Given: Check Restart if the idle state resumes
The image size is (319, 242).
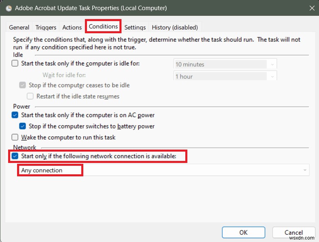Looking at the screenshot, I should (30, 96).
